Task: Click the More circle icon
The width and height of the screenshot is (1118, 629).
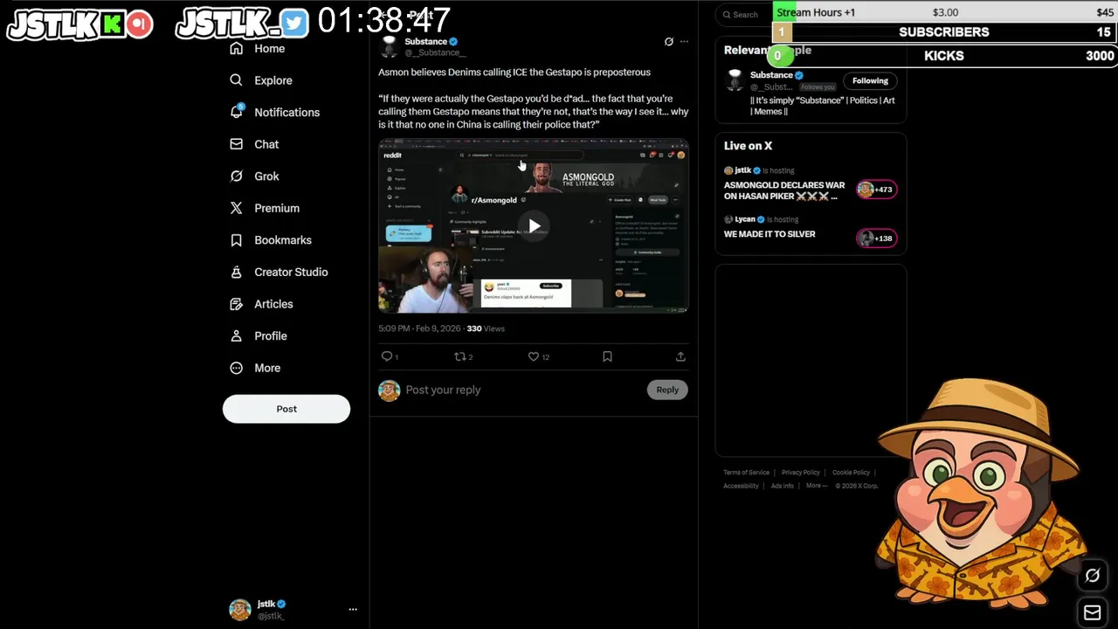Action: pyautogui.click(x=236, y=368)
